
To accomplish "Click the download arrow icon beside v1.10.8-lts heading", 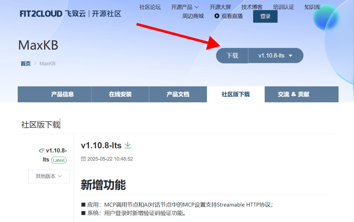I will click(x=128, y=145).
